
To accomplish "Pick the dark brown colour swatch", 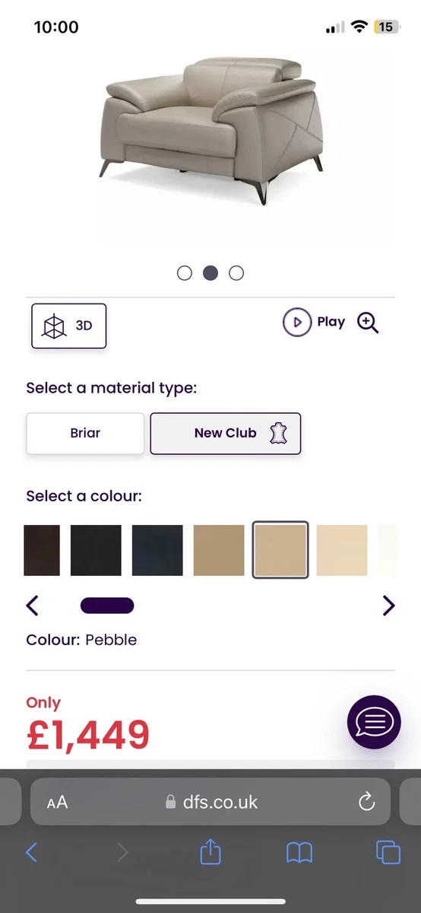I will [x=42, y=550].
